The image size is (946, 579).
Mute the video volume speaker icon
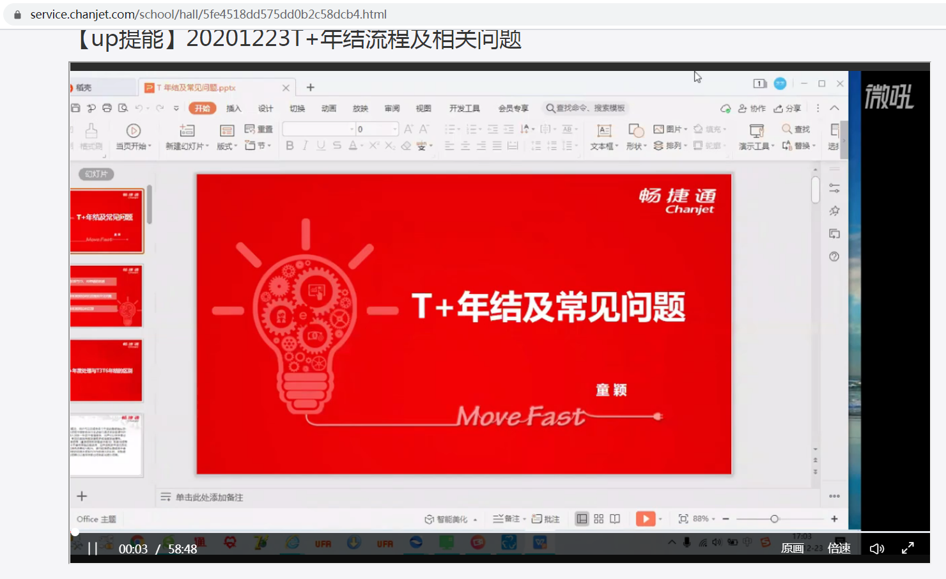tap(877, 548)
